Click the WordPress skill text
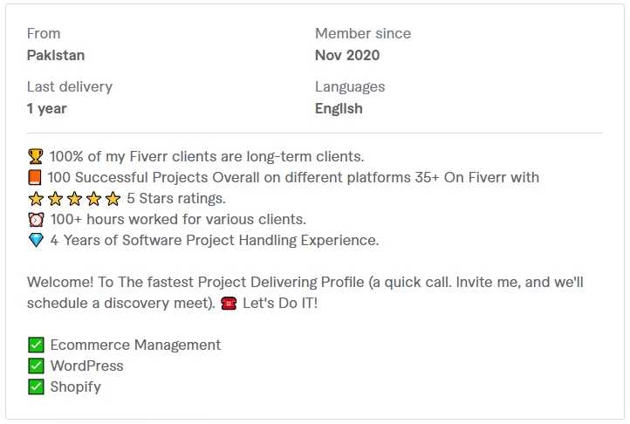The height and width of the screenshot is (424, 630). pyautogui.click(x=86, y=366)
